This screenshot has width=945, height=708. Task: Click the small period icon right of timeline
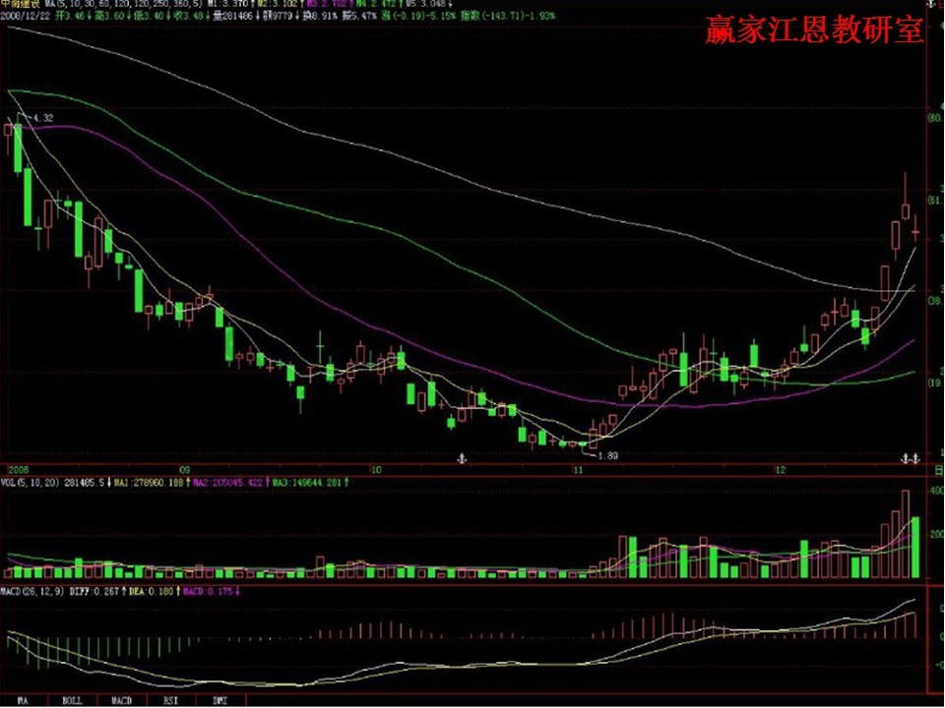pyautogui.click(x=936, y=470)
